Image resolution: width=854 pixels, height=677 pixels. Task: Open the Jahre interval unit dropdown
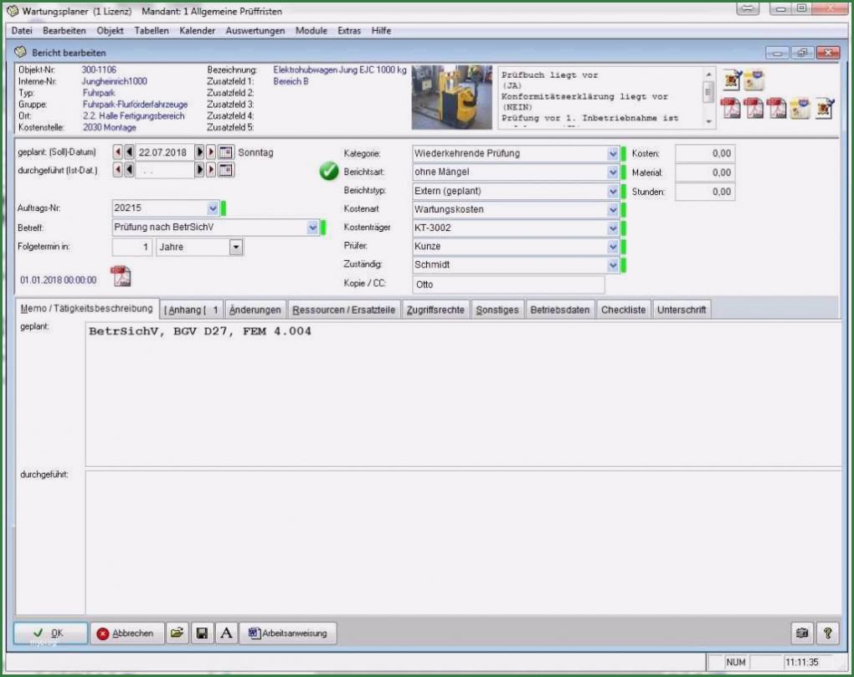coord(235,248)
